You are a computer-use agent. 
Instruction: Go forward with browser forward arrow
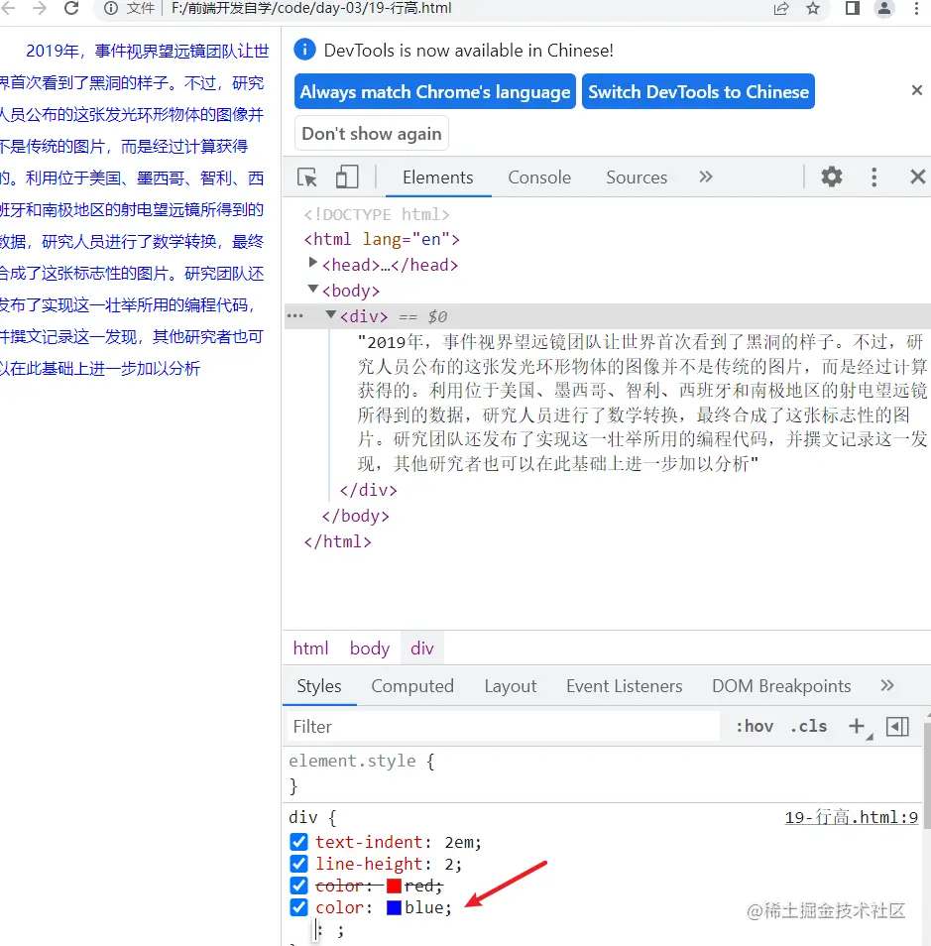40,9
